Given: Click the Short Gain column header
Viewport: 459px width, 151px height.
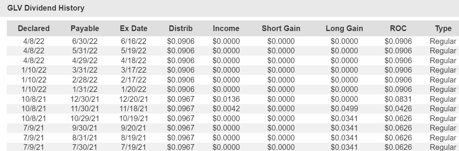Looking at the screenshot, I should point(281,28).
